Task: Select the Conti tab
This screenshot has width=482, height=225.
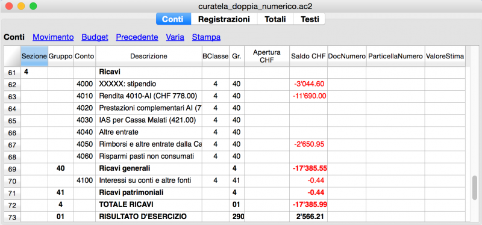Action: (174, 19)
